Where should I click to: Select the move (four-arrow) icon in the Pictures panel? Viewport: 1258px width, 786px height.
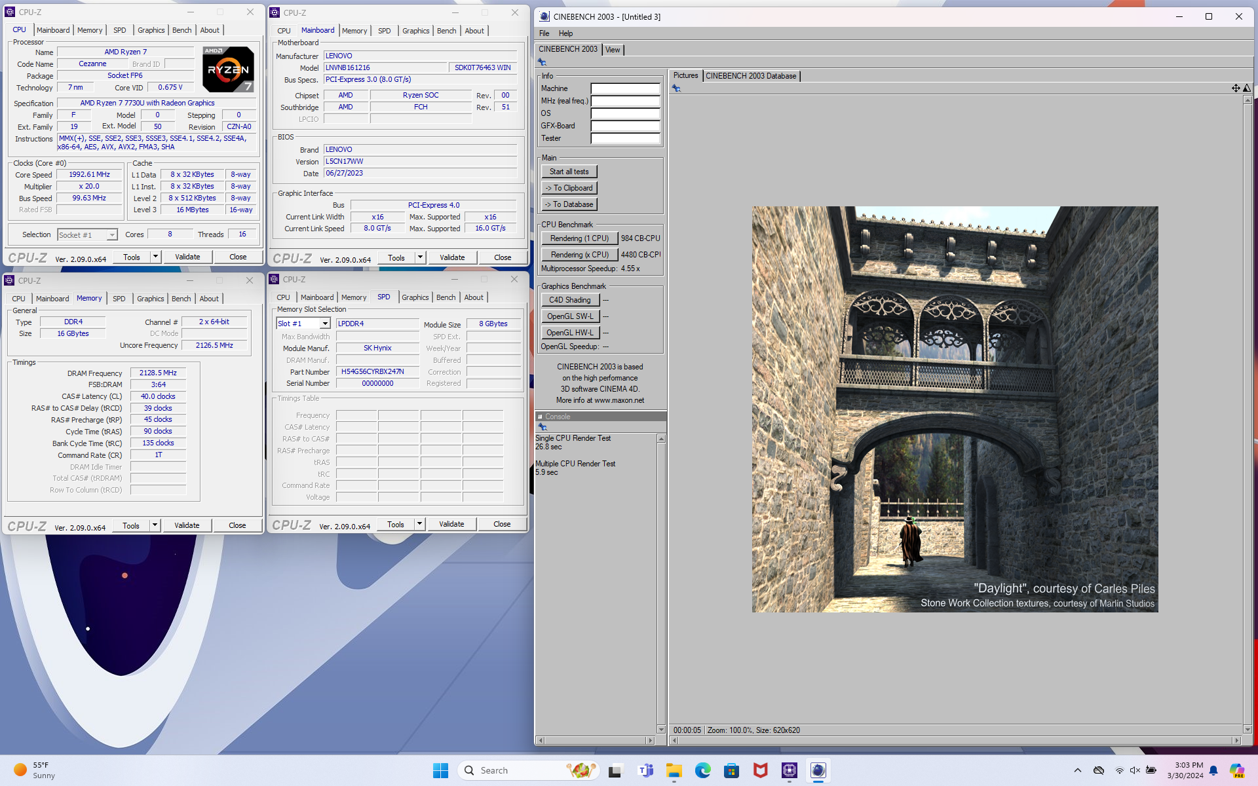(1236, 88)
